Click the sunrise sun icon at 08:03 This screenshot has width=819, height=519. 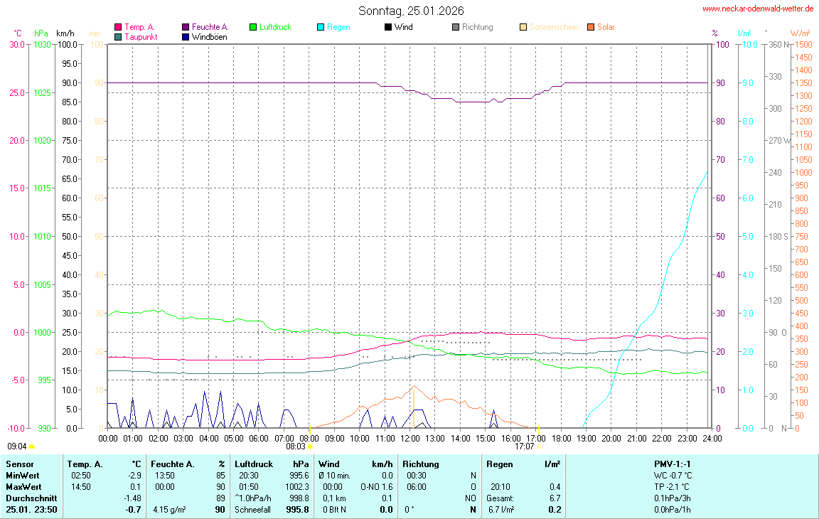pos(310,446)
